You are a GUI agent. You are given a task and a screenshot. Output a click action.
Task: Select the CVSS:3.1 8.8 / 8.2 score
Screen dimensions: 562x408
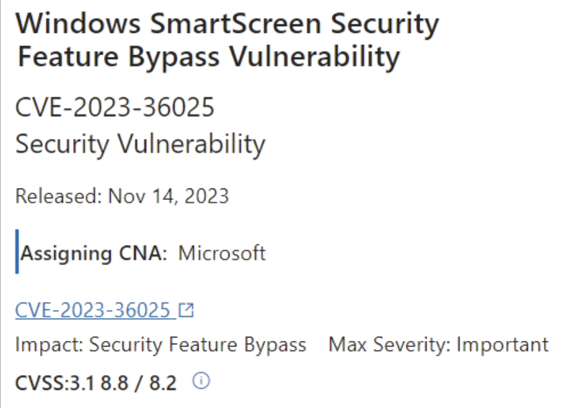click(x=96, y=382)
